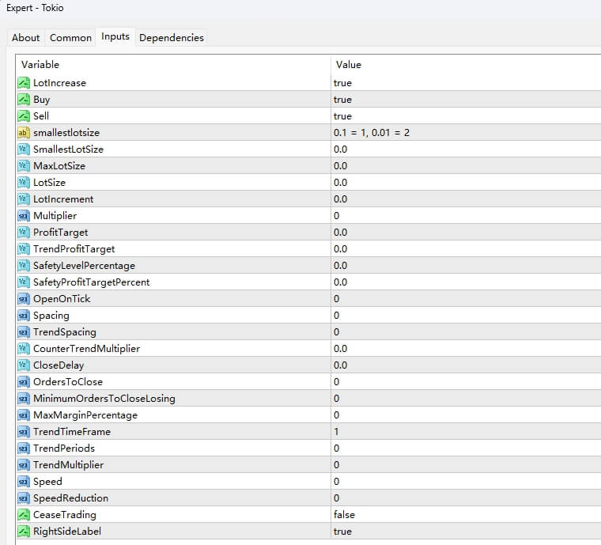The width and height of the screenshot is (601, 545).
Task: Open the Dependencies tab
Action: point(171,38)
